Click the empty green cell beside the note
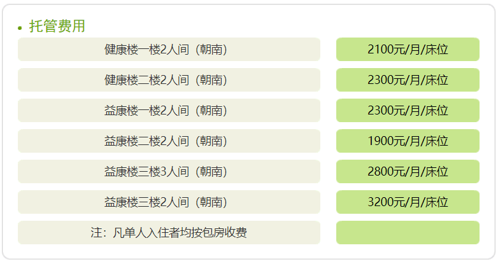This screenshot has width=498, height=264. tap(408, 233)
